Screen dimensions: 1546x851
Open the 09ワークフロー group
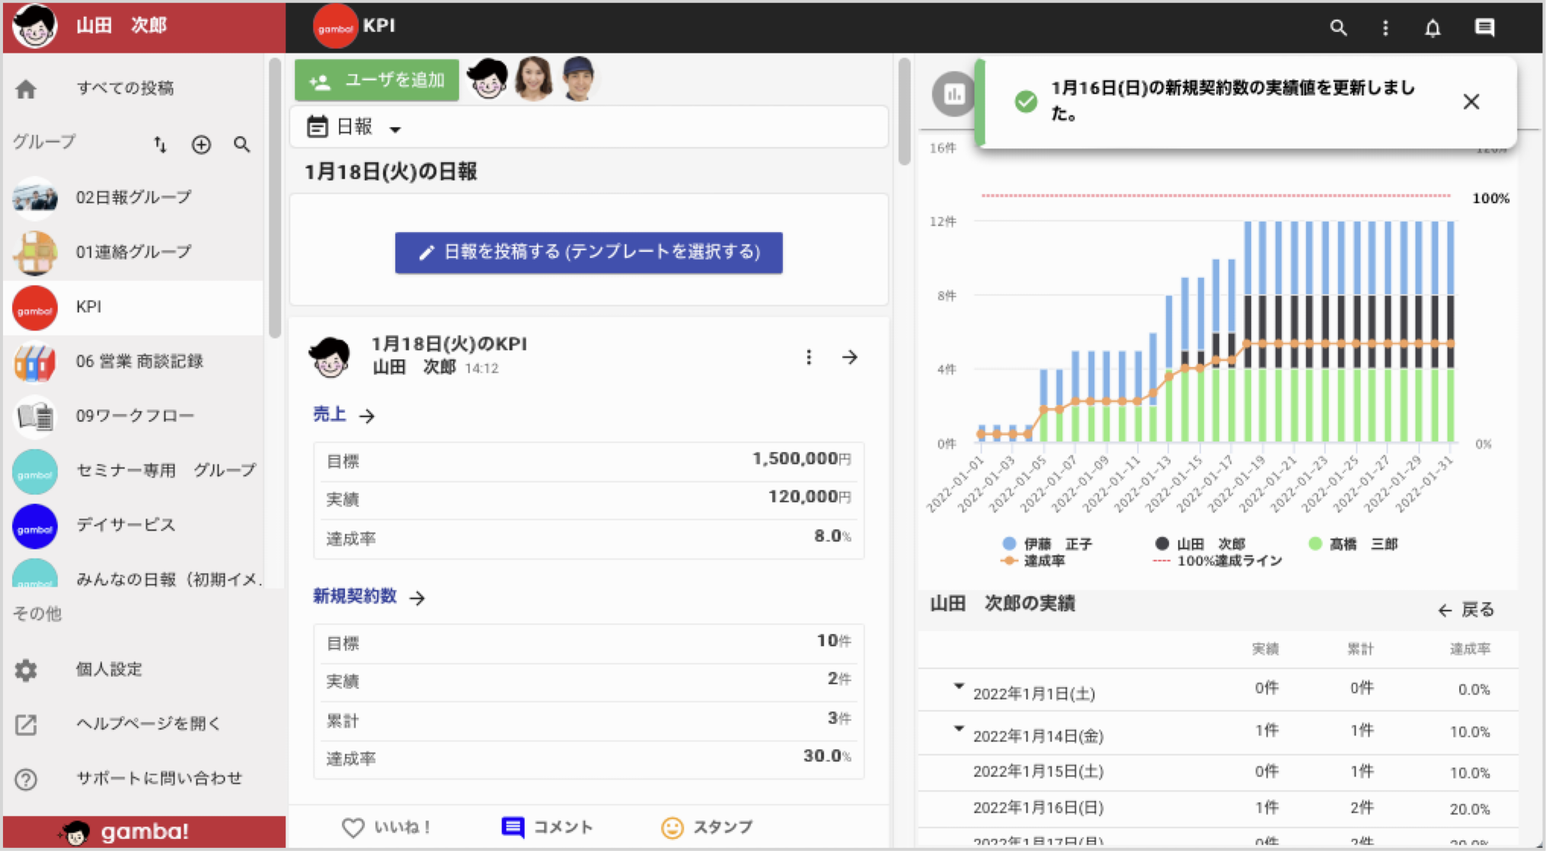coord(133,416)
